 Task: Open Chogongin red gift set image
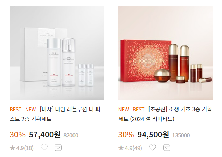point(166,53)
